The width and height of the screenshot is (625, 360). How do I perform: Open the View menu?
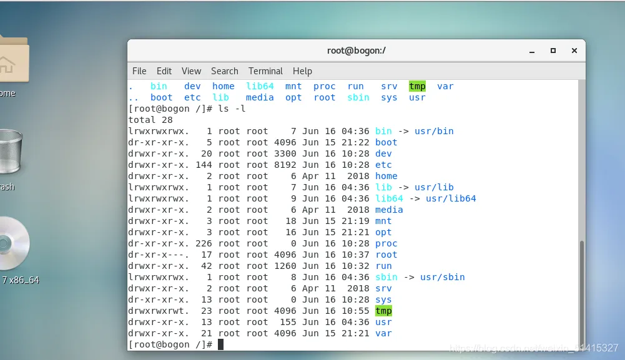(x=191, y=71)
